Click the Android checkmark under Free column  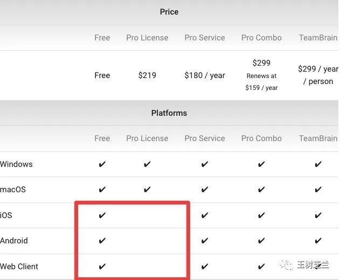click(x=102, y=241)
